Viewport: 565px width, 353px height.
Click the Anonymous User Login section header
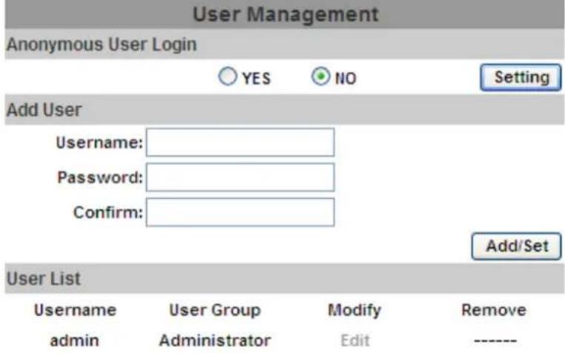[285, 44]
